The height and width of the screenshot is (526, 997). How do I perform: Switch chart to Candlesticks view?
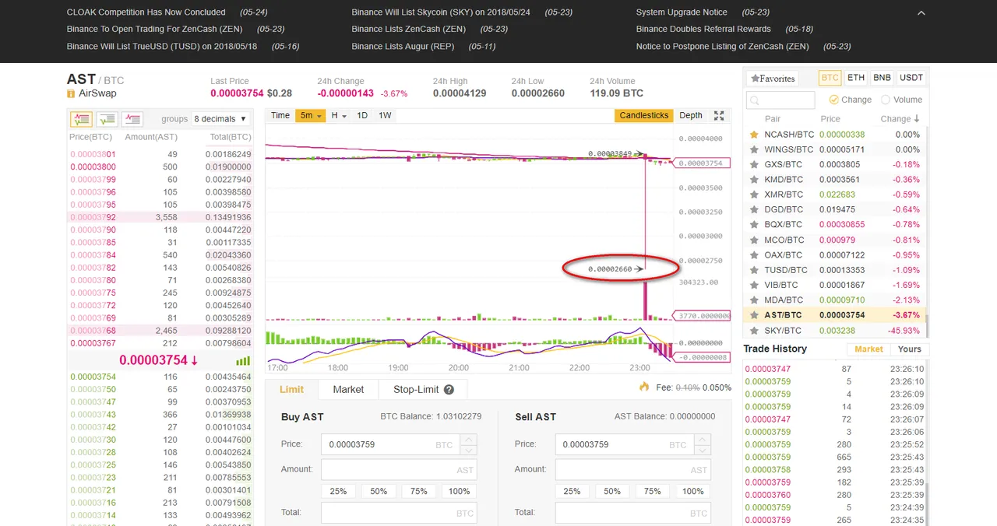click(643, 115)
